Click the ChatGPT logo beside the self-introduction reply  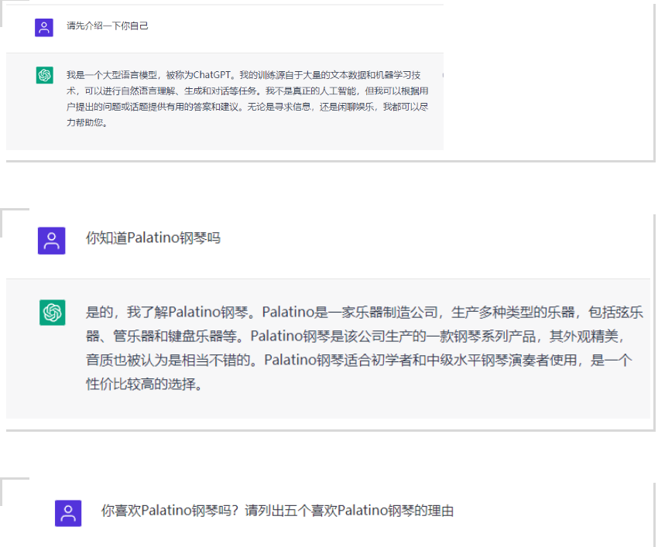[x=44, y=75]
